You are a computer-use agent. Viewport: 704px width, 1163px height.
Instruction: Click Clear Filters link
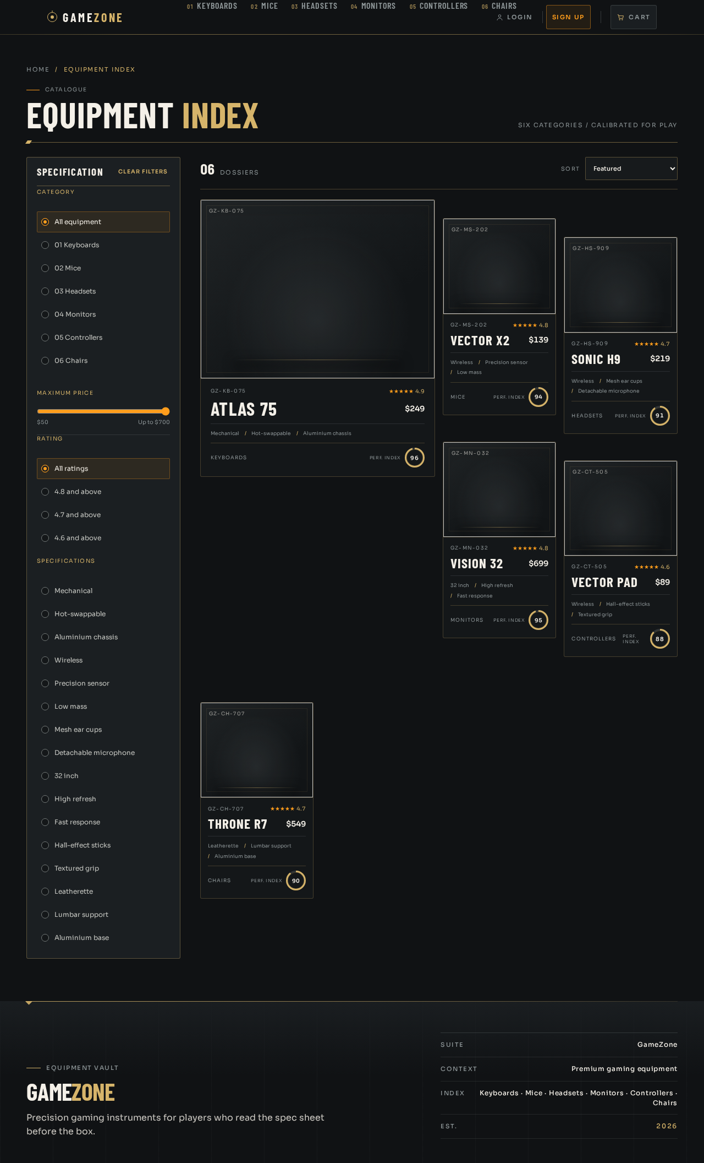point(143,172)
